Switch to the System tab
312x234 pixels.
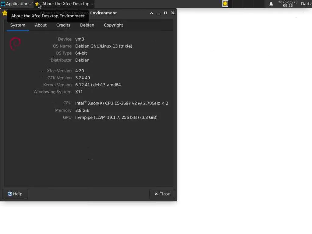(x=18, y=25)
